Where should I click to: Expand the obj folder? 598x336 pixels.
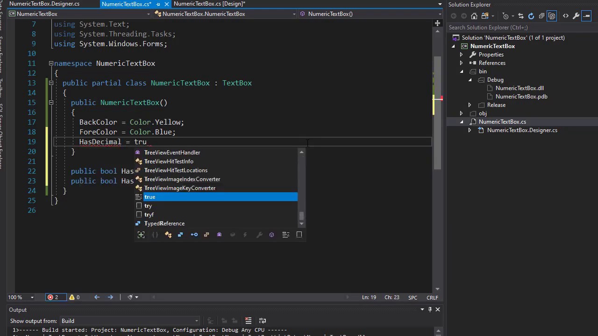pyautogui.click(x=461, y=113)
